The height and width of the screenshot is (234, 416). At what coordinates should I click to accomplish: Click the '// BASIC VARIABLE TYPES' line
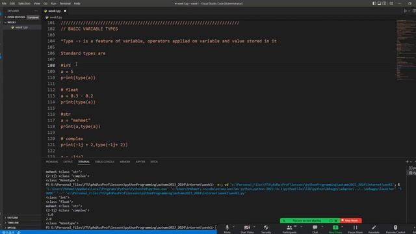pyautogui.click(x=89, y=29)
